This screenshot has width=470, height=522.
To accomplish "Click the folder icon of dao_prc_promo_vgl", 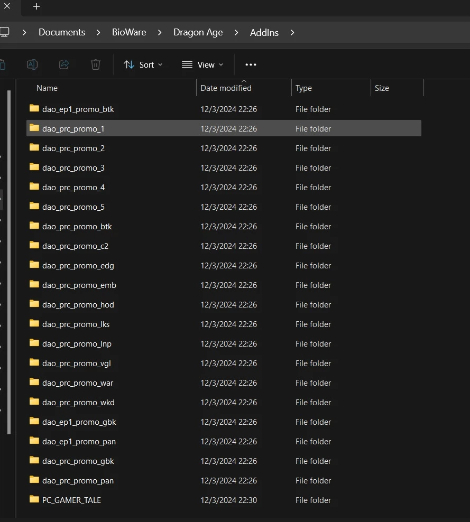I will pyautogui.click(x=34, y=362).
